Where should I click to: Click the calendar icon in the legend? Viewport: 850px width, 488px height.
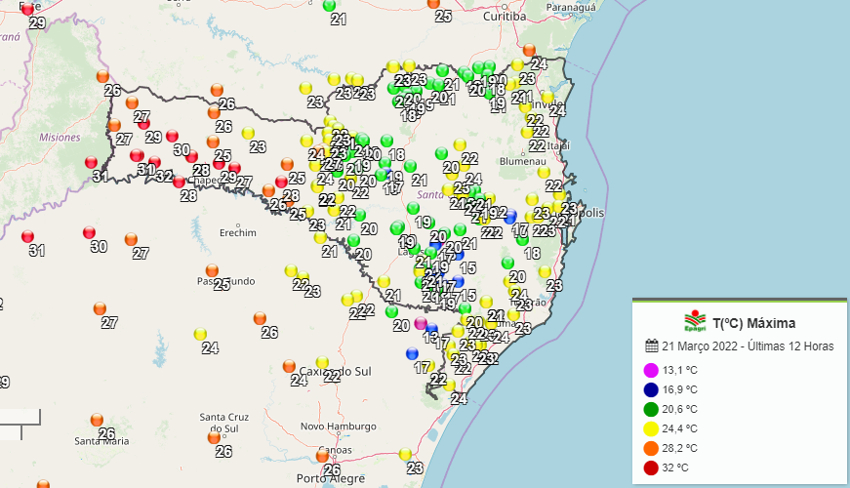pyautogui.click(x=652, y=346)
